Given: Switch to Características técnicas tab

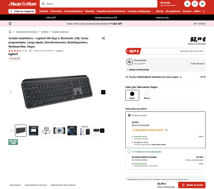Looking at the screenshot, I should point(36,185).
